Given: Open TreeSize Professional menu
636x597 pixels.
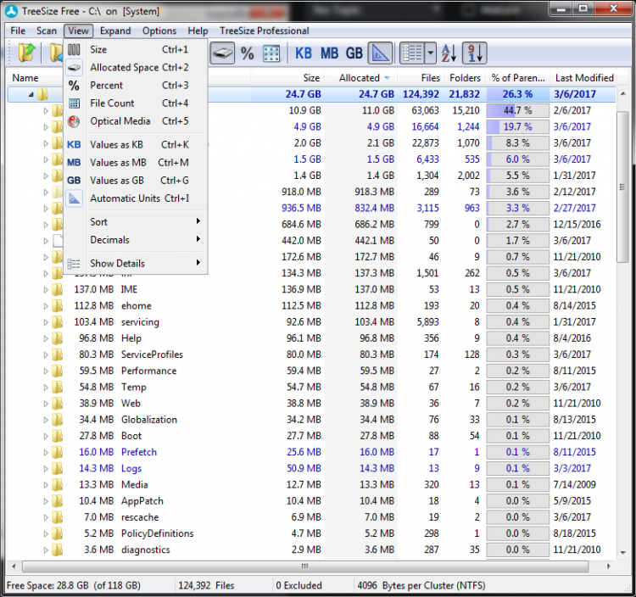Looking at the screenshot, I should coord(264,31).
